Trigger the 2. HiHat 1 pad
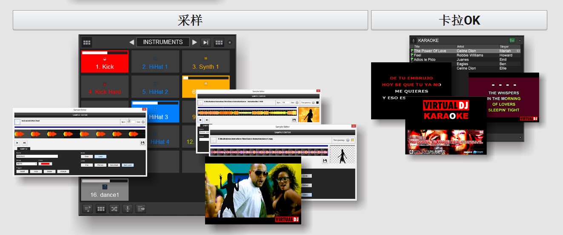Viewport: 563px width, 235px height. [x=155, y=61]
